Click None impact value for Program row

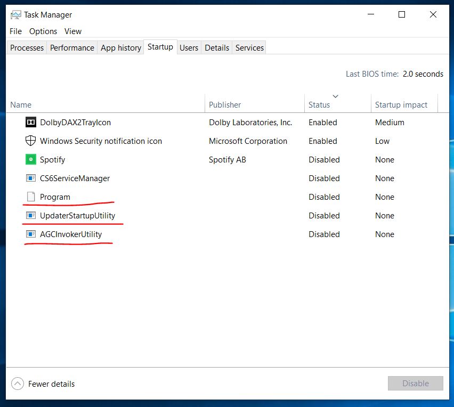385,197
